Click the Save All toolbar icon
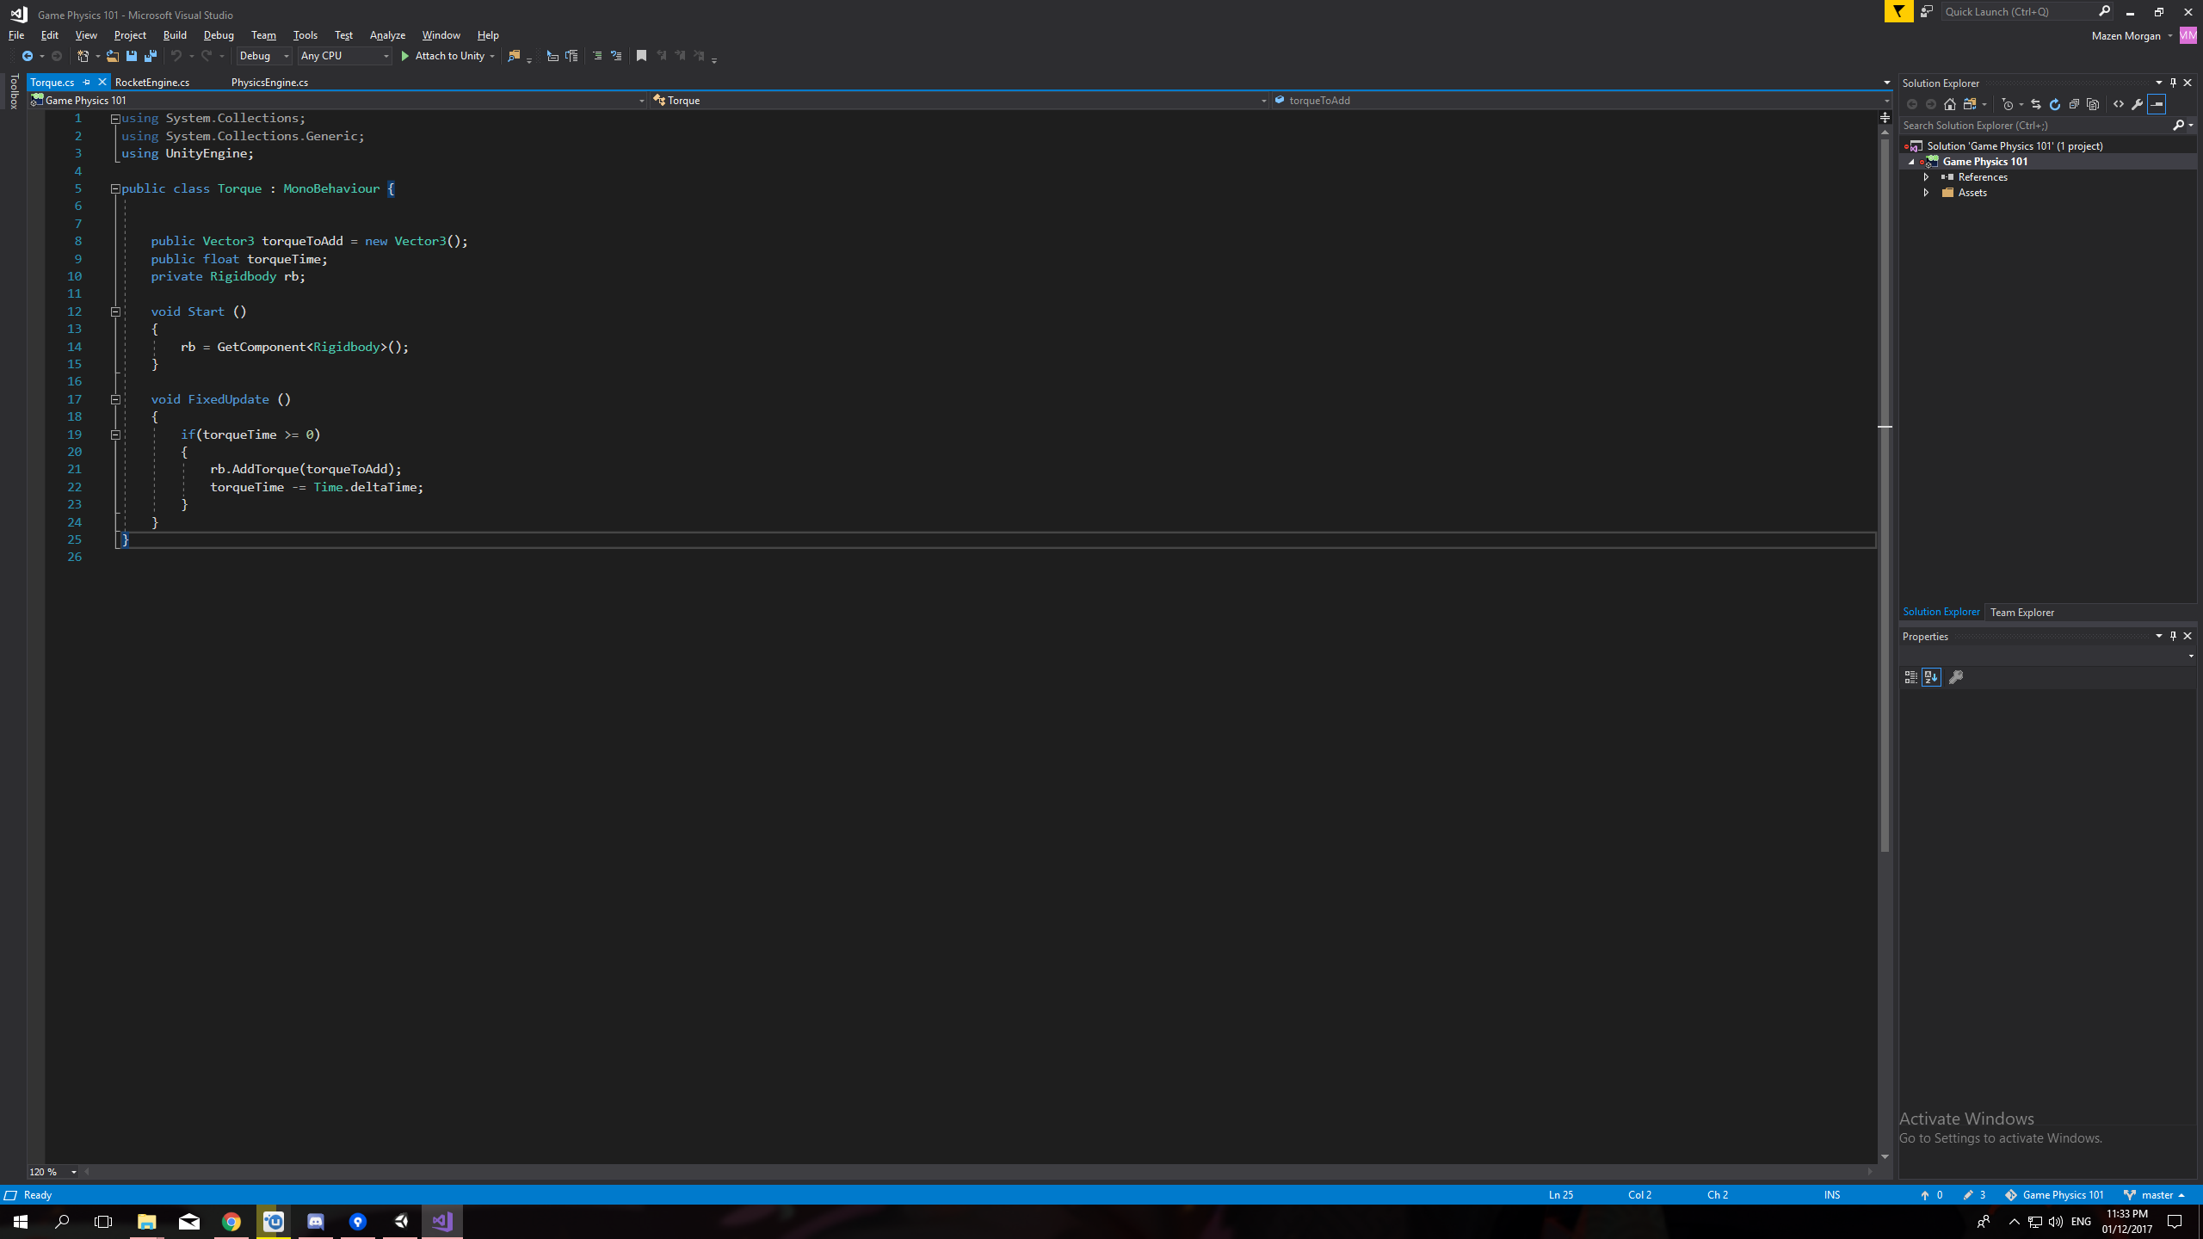Viewport: 2203px width, 1239px height. 151,56
